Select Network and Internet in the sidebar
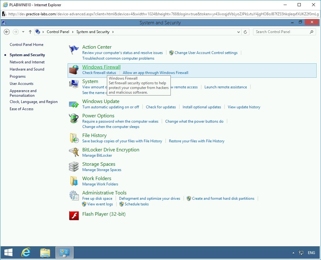The width and height of the screenshot is (321, 260). pos(27,62)
